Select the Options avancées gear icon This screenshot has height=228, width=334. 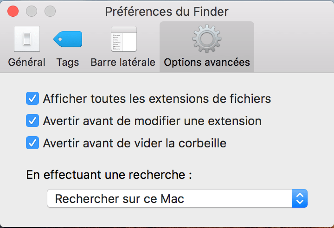click(206, 39)
